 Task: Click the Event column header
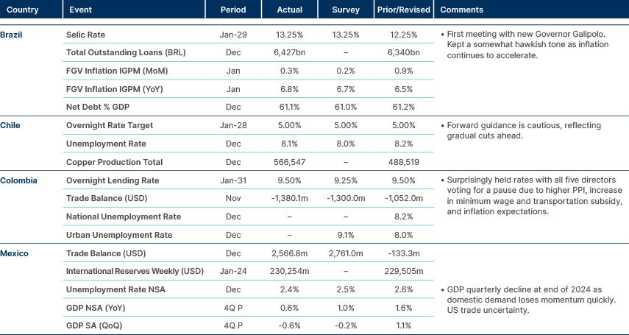[x=80, y=10]
